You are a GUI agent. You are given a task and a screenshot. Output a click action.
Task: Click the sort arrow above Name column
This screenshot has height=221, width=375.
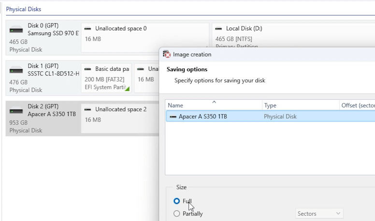[x=214, y=102]
